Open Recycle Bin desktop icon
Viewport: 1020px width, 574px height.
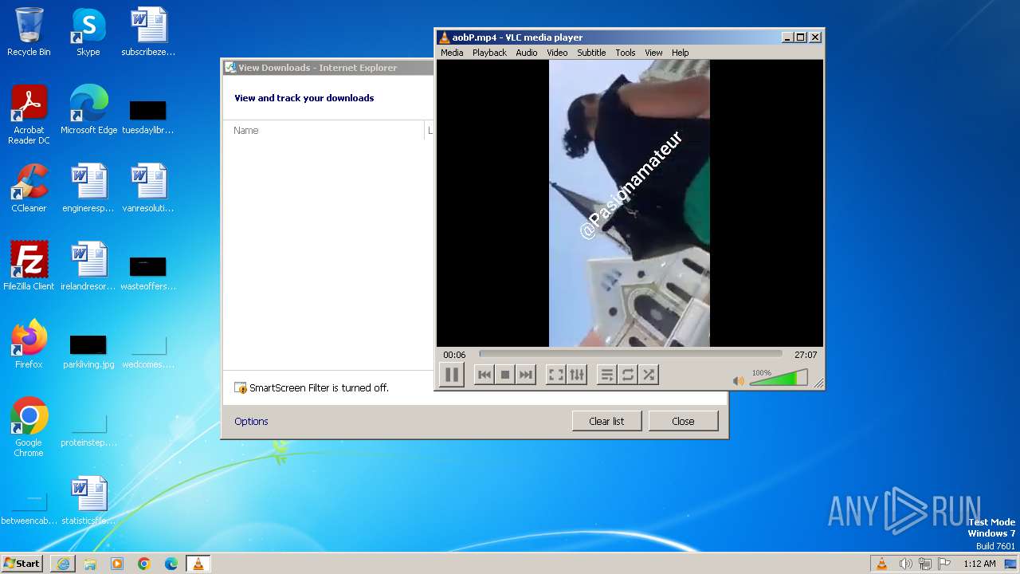click(29, 33)
